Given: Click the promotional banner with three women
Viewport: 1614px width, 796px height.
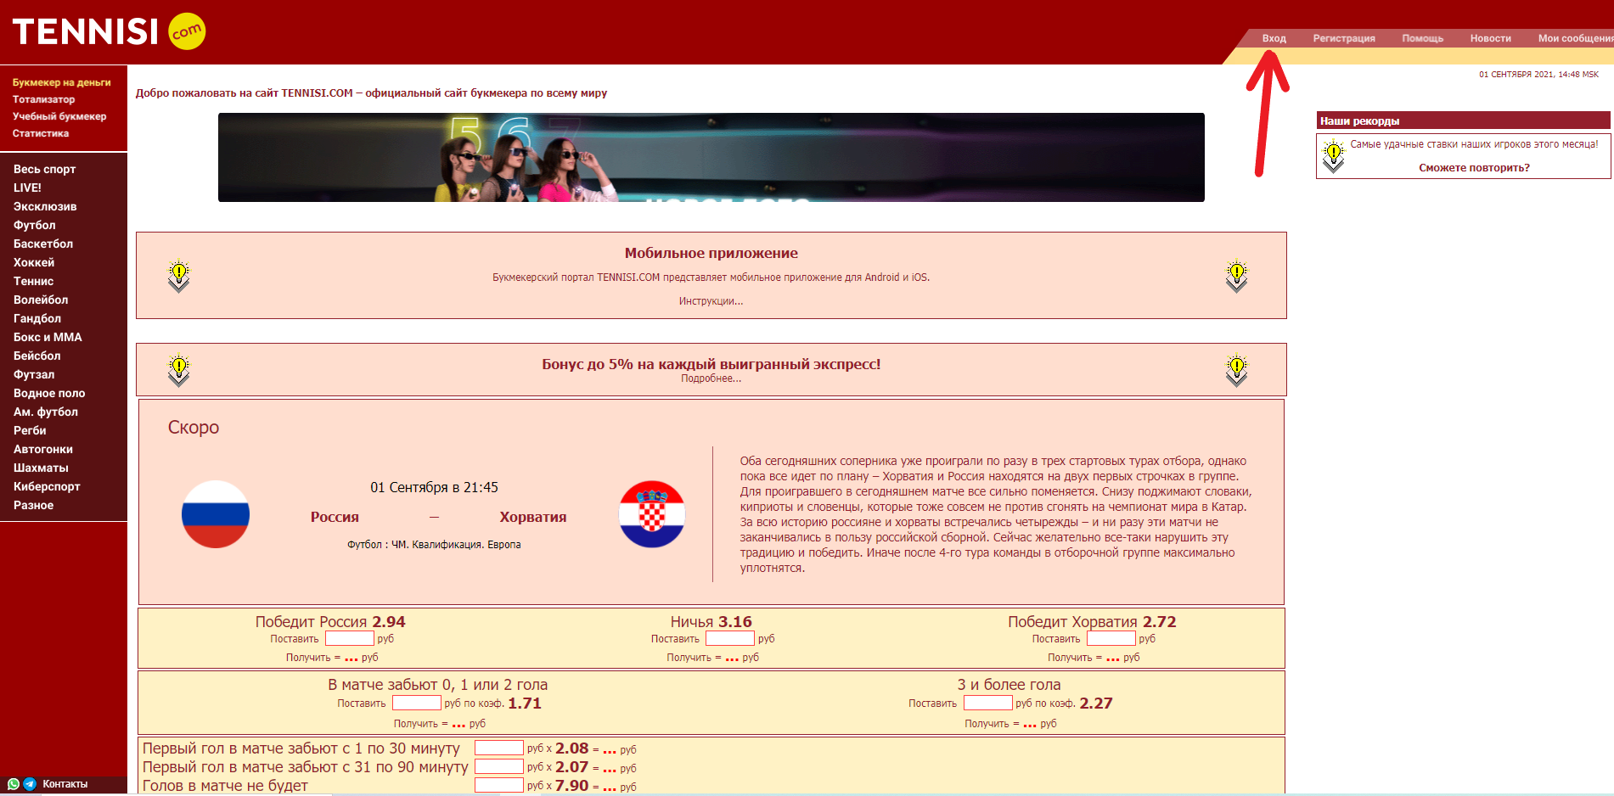Looking at the screenshot, I should pos(711,158).
